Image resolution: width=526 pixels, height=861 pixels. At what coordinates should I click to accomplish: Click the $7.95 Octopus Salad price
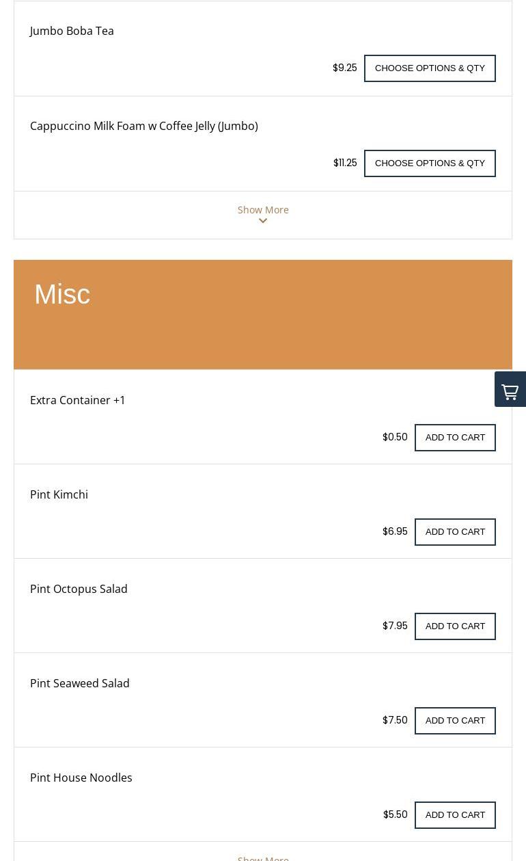(x=395, y=626)
